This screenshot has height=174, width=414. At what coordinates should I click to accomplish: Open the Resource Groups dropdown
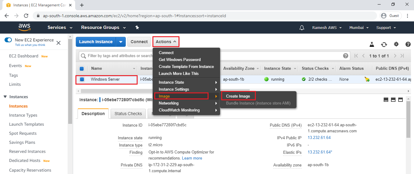pos(103,27)
